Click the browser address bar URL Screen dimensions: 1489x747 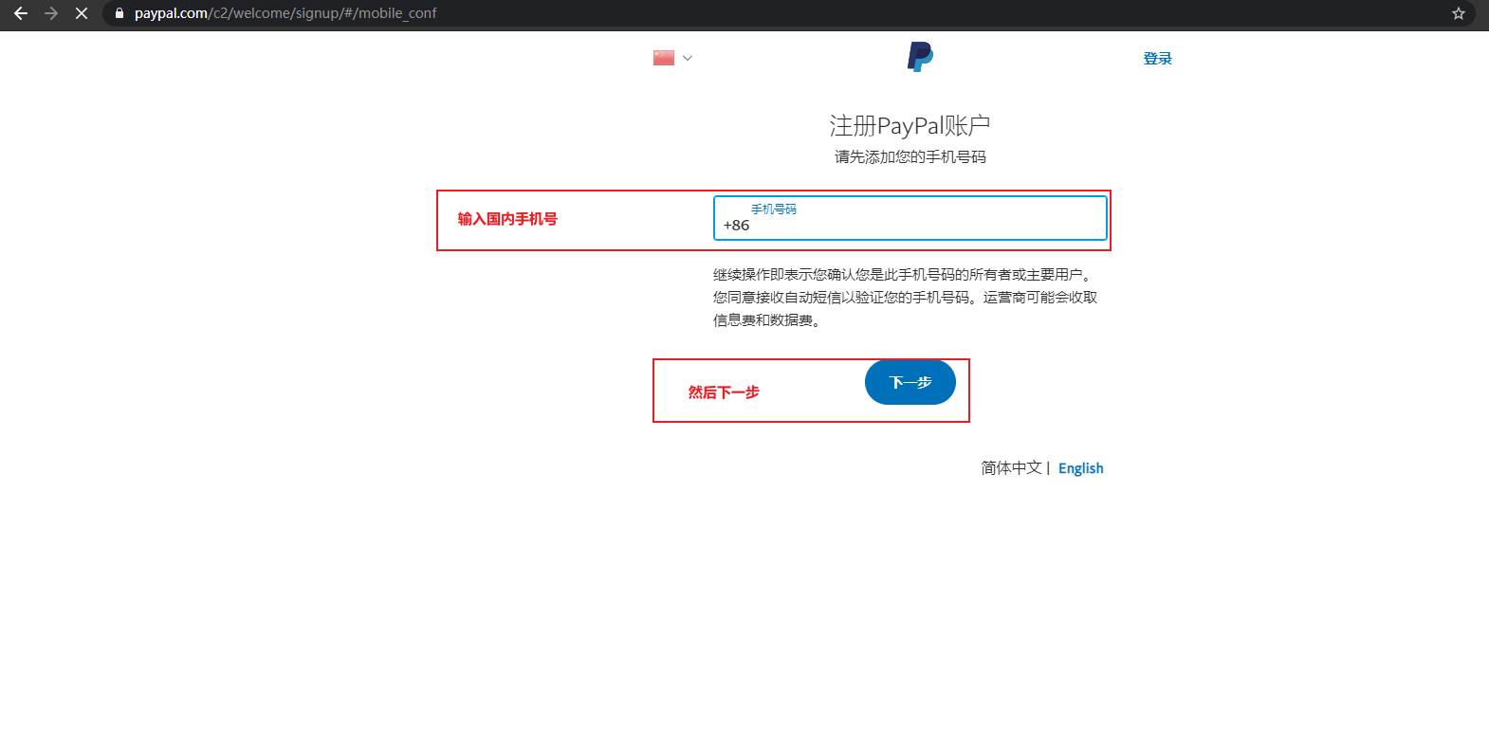coord(285,13)
